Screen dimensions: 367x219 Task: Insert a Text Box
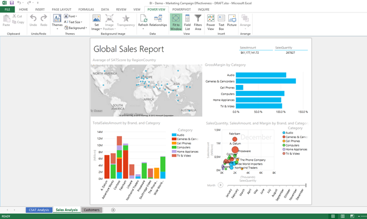[x=221, y=22]
